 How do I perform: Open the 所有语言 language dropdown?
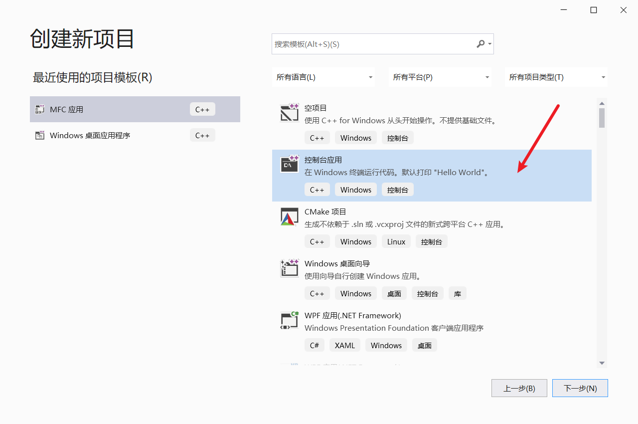point(323,77)
